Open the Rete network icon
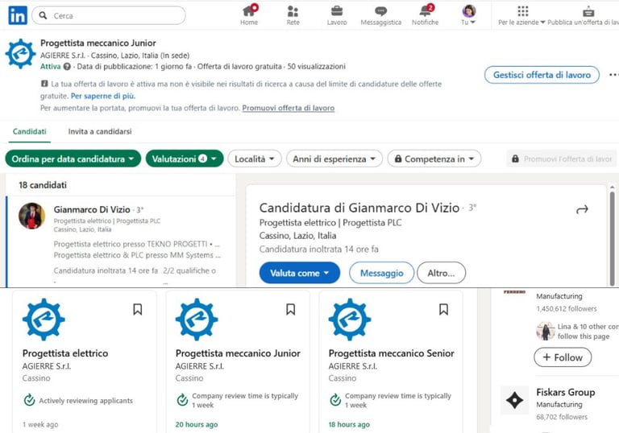619x433 pixels. click(293, 15)
